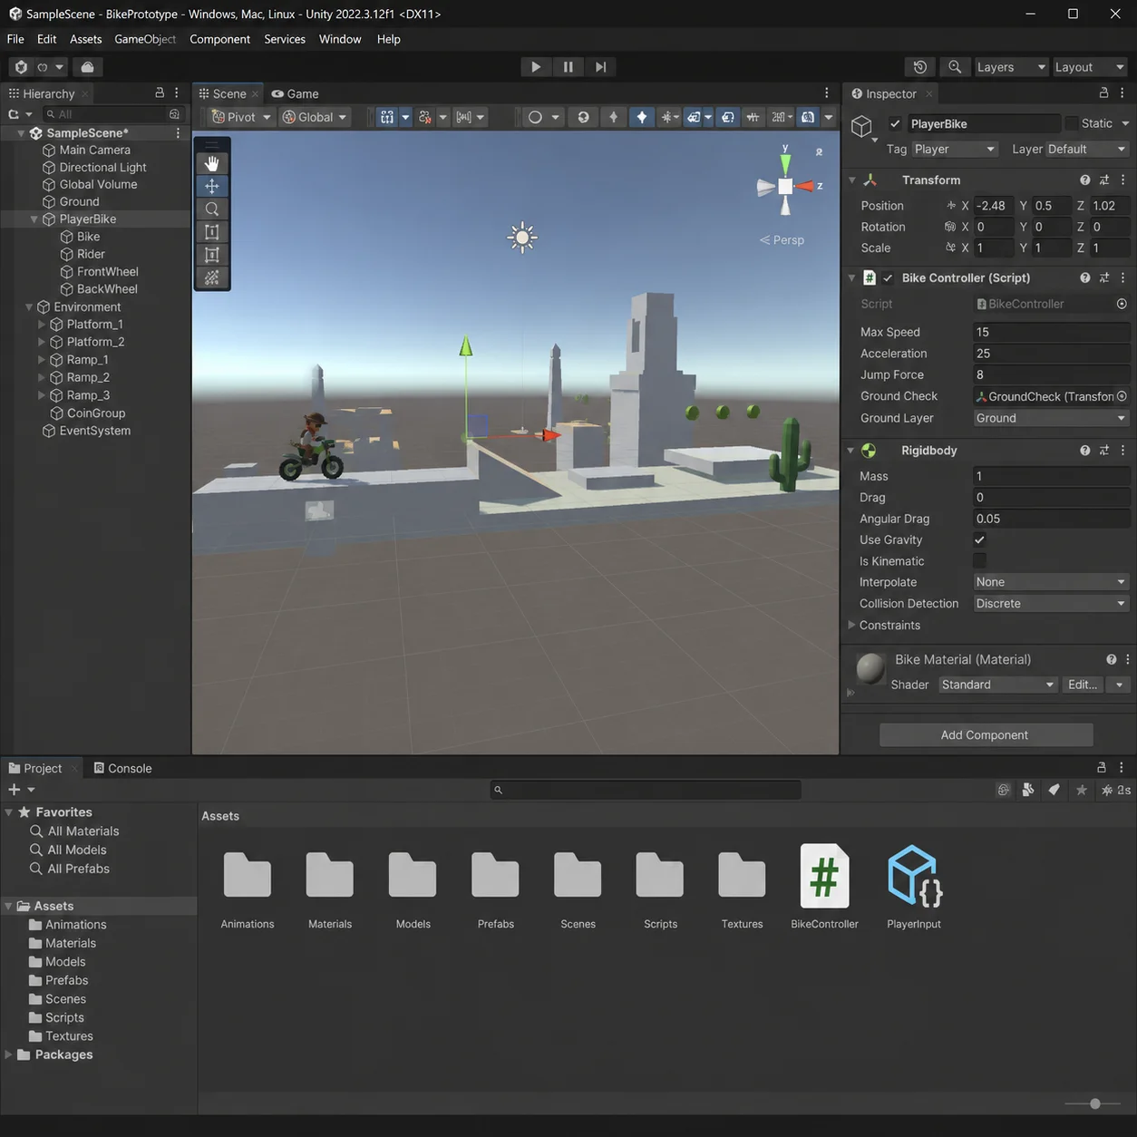Viewport: 1137px width, 1137px height.
Task: Select the Hand view tool
Action: coord(212,163)
